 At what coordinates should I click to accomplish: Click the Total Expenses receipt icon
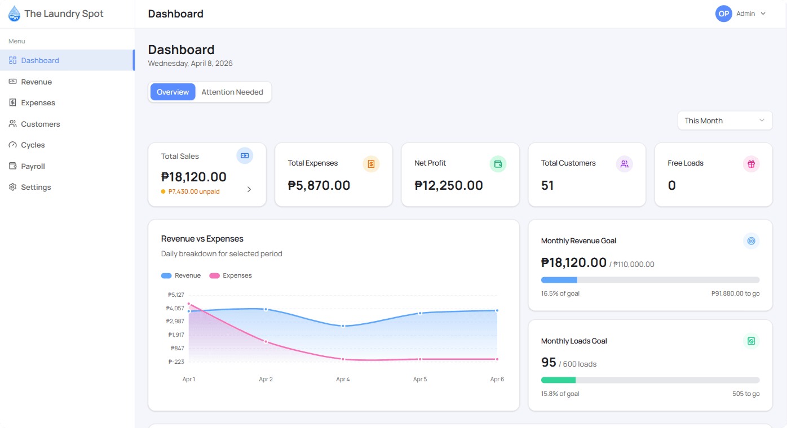[371, 164]
